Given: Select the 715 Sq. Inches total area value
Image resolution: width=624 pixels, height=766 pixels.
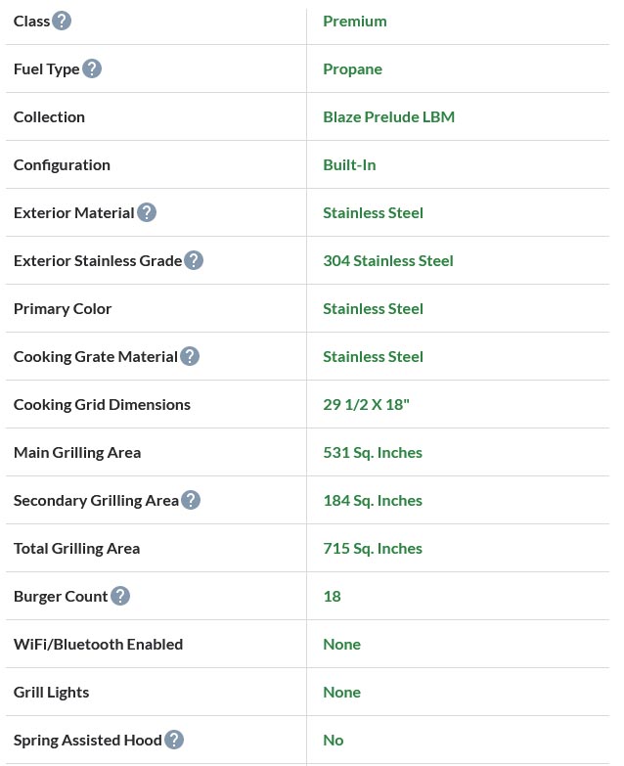Looking at the screenshot, I should (x=373, y=548).
